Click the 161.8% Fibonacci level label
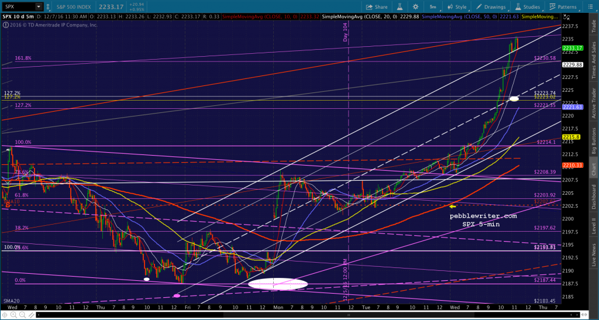 23,58
